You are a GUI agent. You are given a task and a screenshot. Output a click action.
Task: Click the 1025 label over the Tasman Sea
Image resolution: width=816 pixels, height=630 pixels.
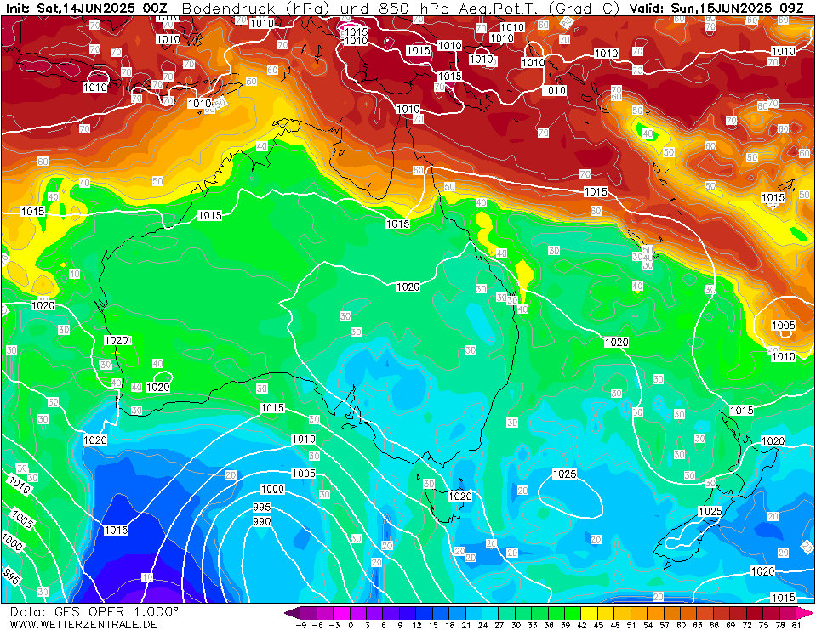(564, 474)
